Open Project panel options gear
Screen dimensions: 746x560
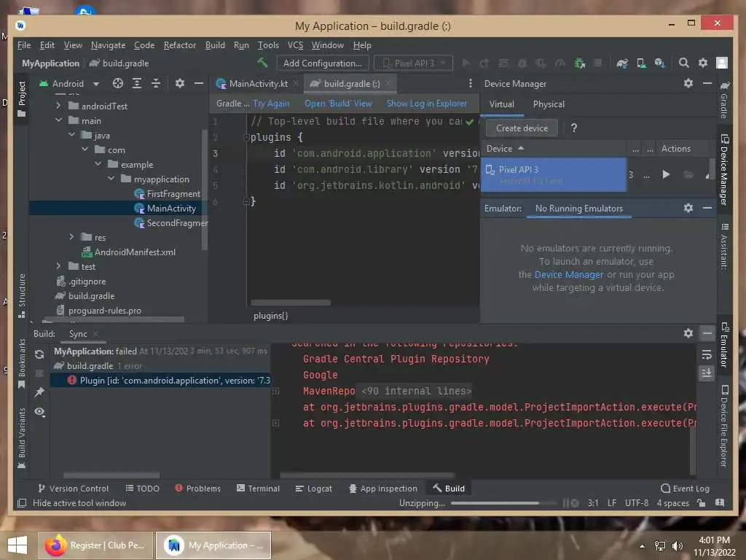coord(179,83)
